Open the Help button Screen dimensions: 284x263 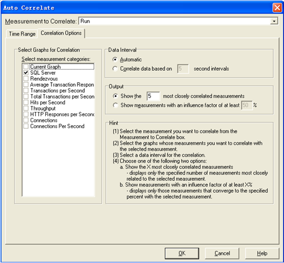pos(262,253)
